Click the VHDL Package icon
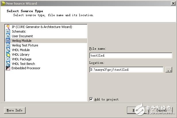The height and width of the screenshot is (118, 177). click(x=8, y=59)
